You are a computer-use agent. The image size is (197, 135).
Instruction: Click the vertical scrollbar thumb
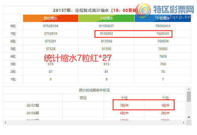coord(189,97)
